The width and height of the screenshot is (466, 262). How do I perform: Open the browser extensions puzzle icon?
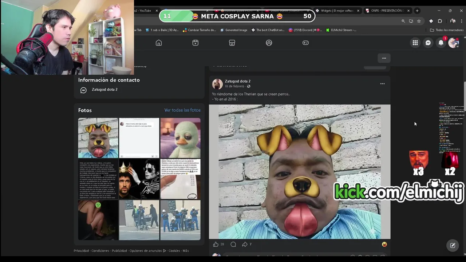440,21
